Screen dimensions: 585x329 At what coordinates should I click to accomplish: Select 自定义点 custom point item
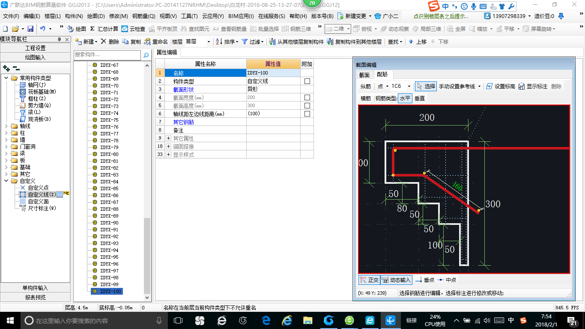point(34,188)
